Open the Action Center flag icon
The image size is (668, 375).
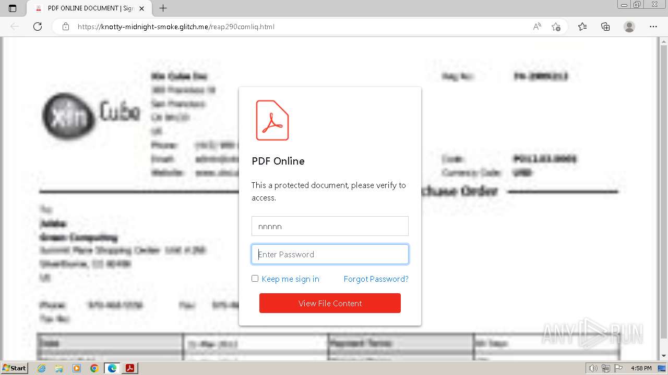(619, 368)
